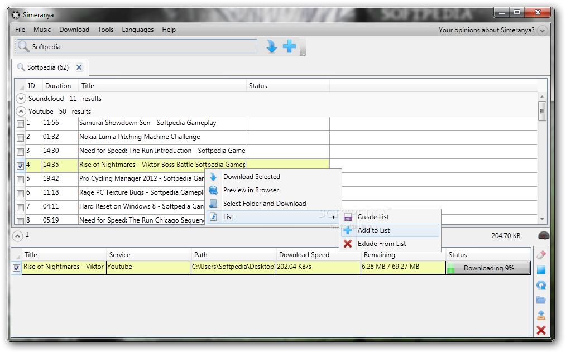Click the Add to List plus icon
Viewport: 566px width, 353px height.
[x=348, y=230]
